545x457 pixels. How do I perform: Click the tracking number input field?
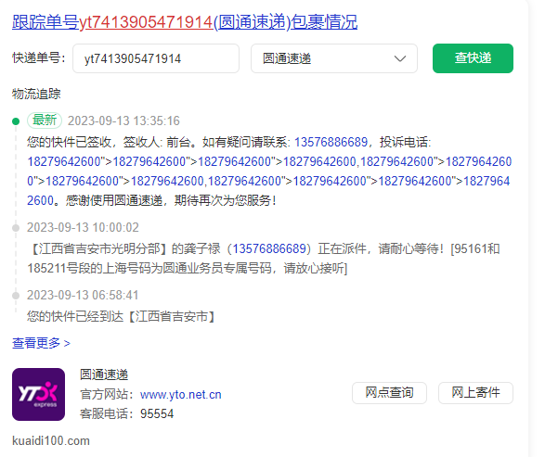coord(156,58)
